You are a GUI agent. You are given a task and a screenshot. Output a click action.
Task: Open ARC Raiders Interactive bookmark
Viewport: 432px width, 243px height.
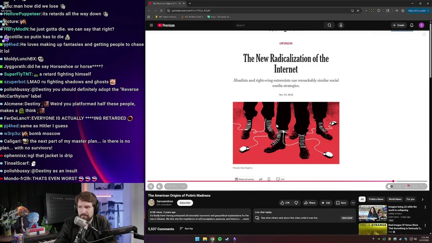tap(166, 17)
